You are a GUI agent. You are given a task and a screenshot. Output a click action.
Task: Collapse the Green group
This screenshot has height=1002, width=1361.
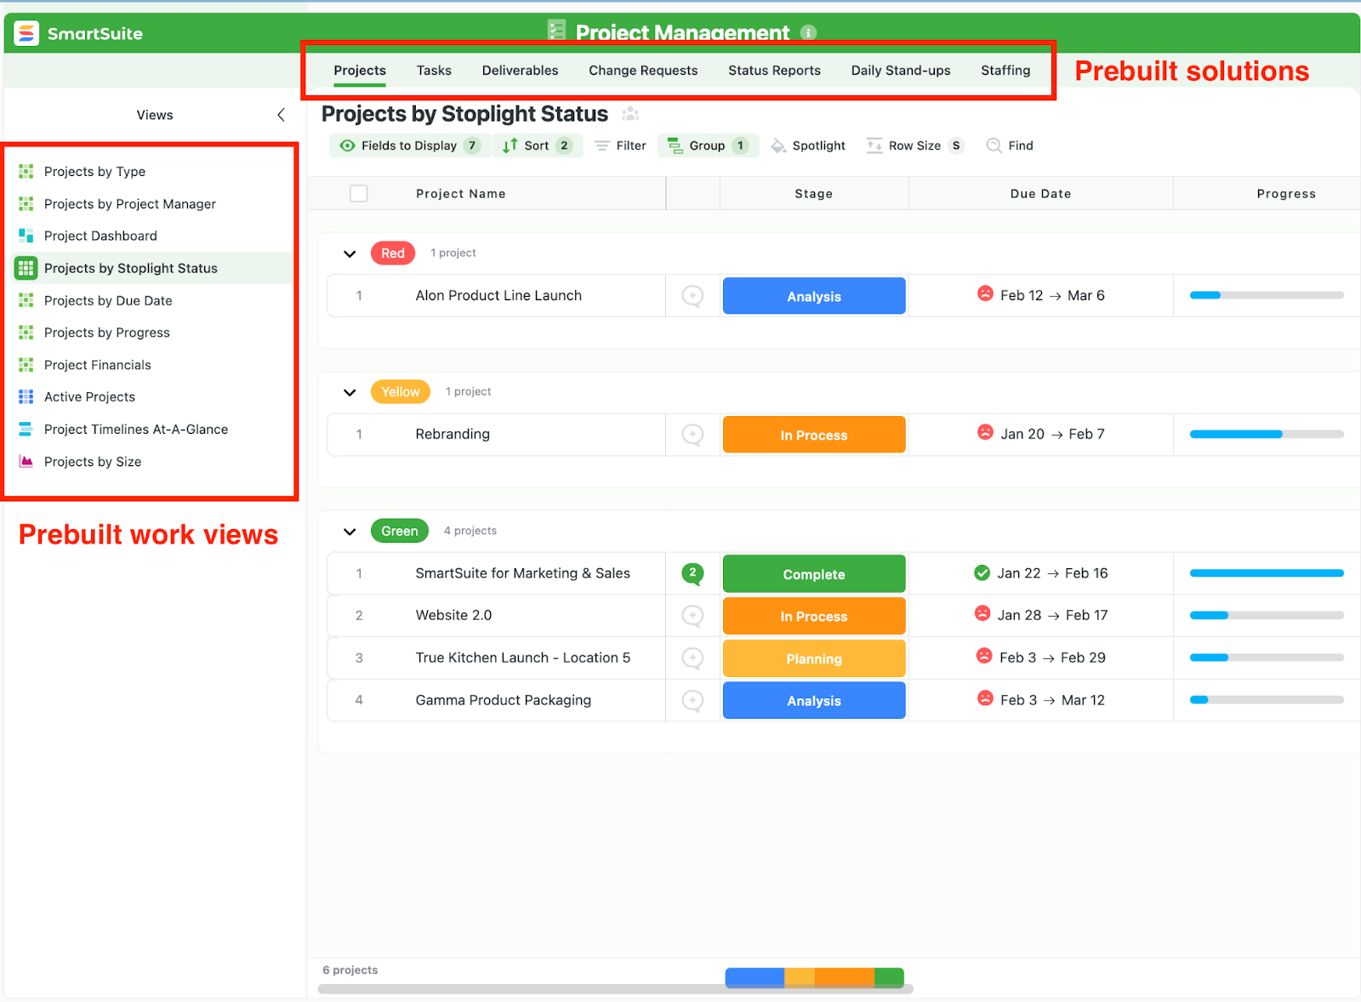[x=350, y=532]
